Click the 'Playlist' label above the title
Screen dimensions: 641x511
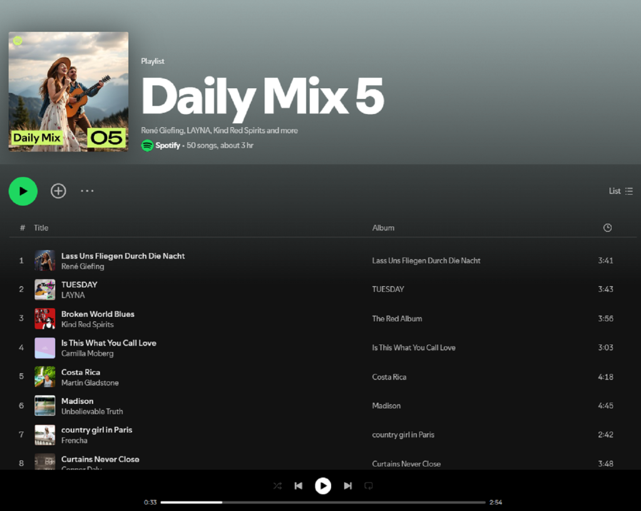153,61
